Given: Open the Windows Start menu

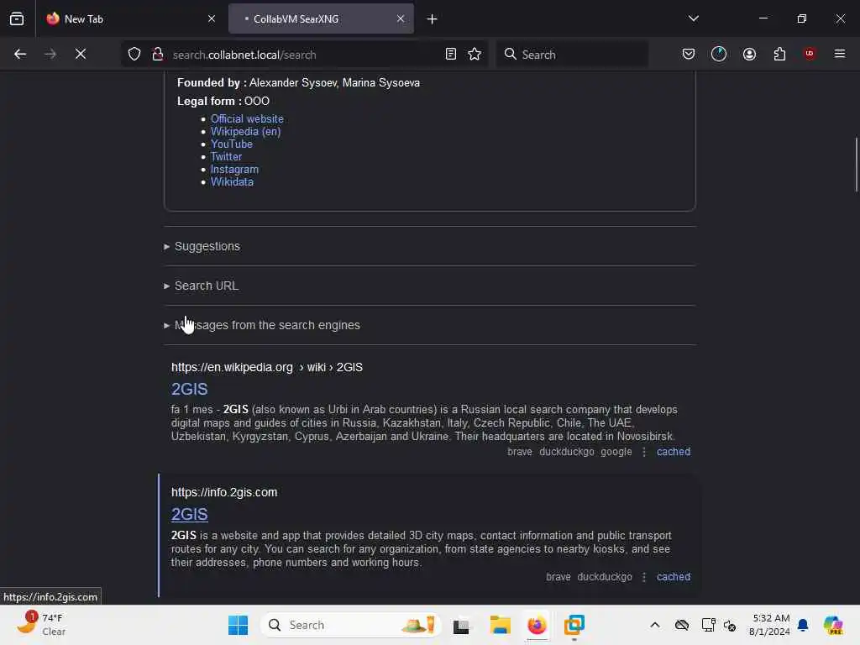Looking at the screenshot, I should click(238, 625).
